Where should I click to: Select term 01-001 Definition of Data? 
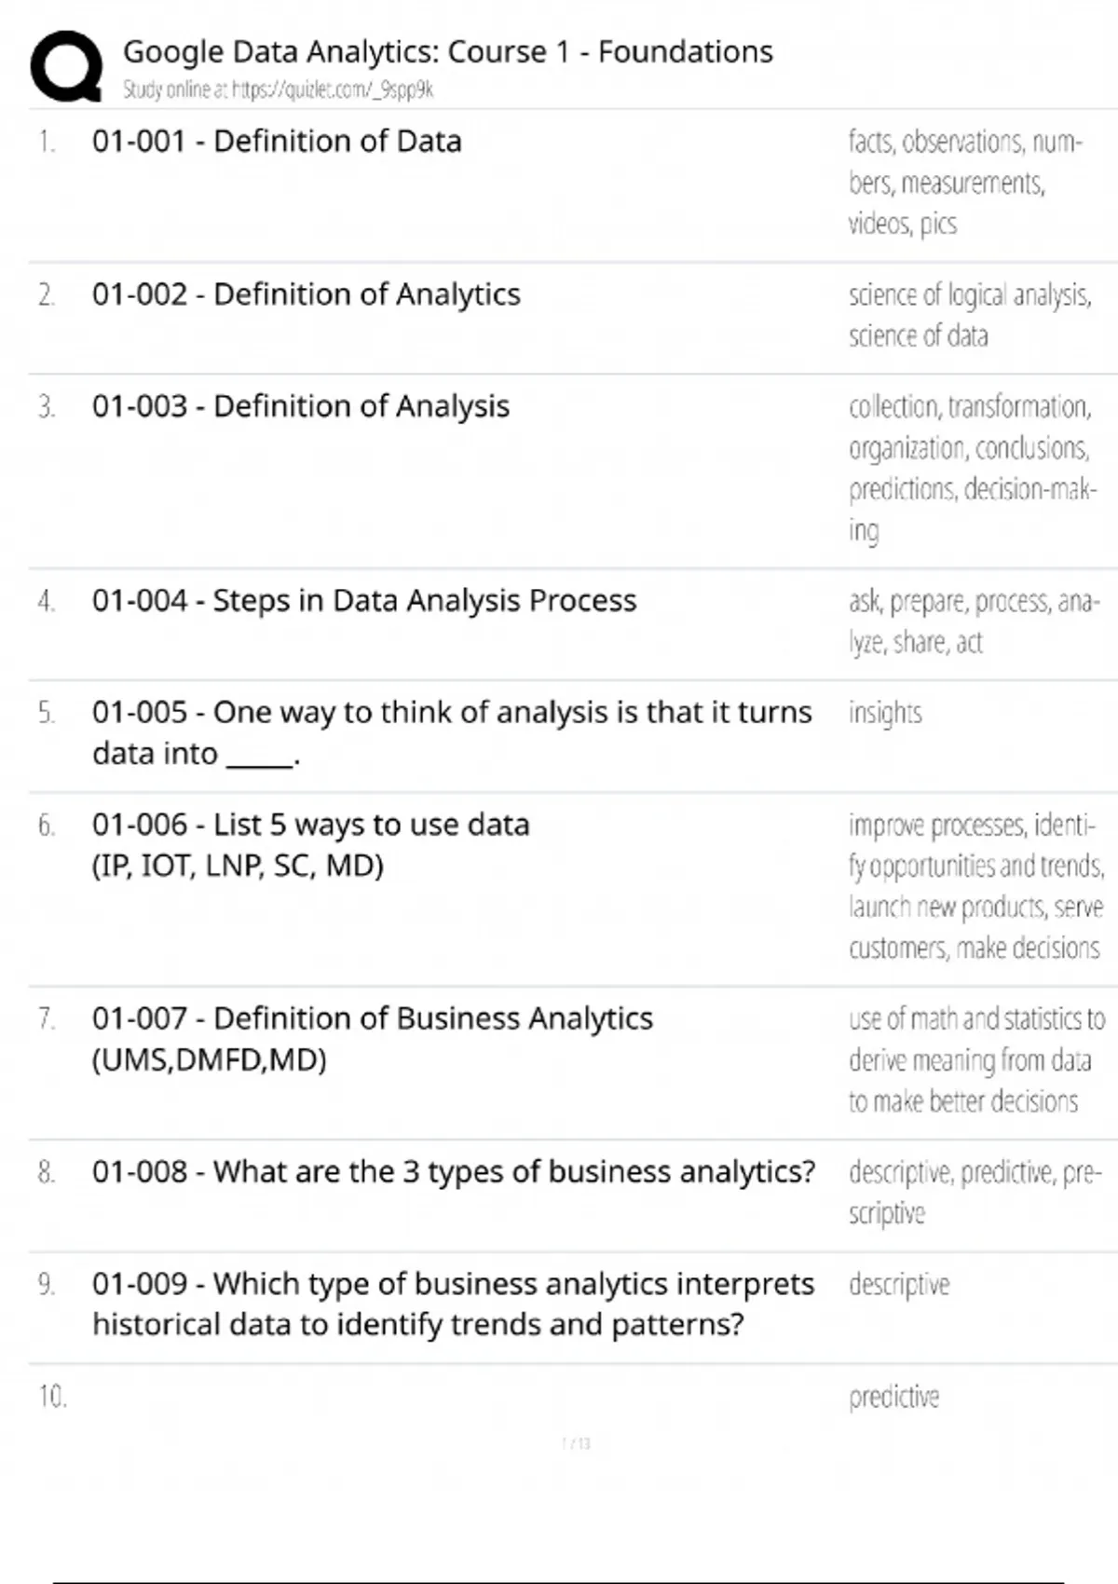(x=276, y=141)
